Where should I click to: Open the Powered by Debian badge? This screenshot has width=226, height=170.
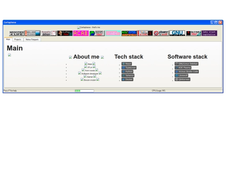click(49, 33)
